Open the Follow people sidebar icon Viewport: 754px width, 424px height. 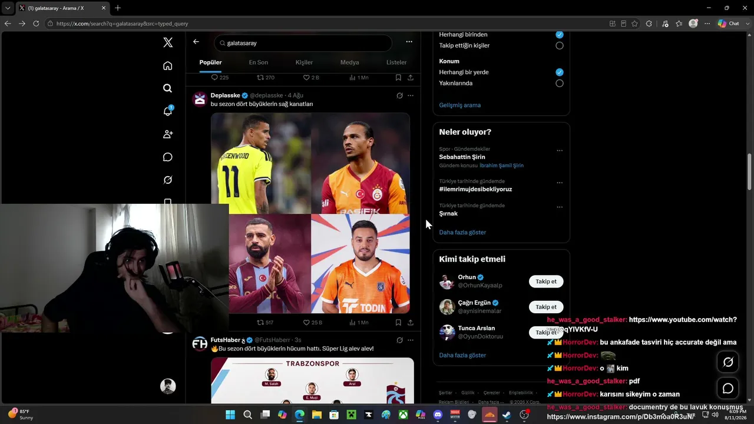tap(168, 134)
